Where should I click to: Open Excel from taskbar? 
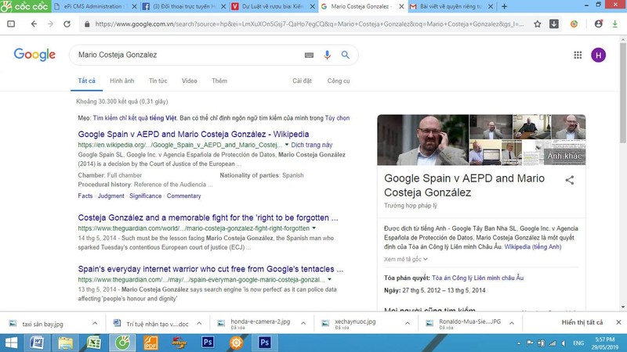94,343
